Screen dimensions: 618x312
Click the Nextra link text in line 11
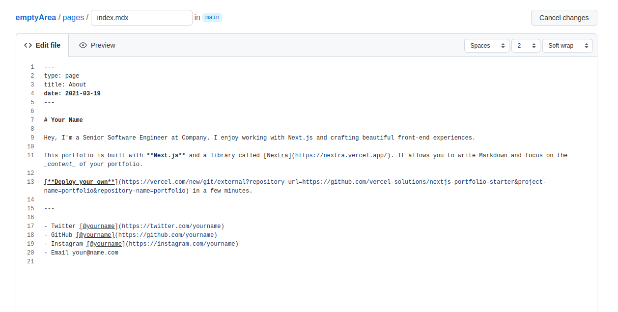point(278,155)
